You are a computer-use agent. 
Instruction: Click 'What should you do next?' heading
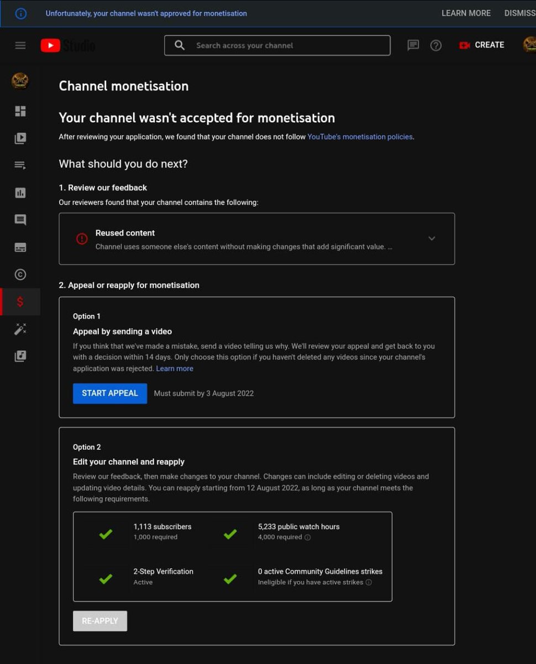tap(123, 164)
